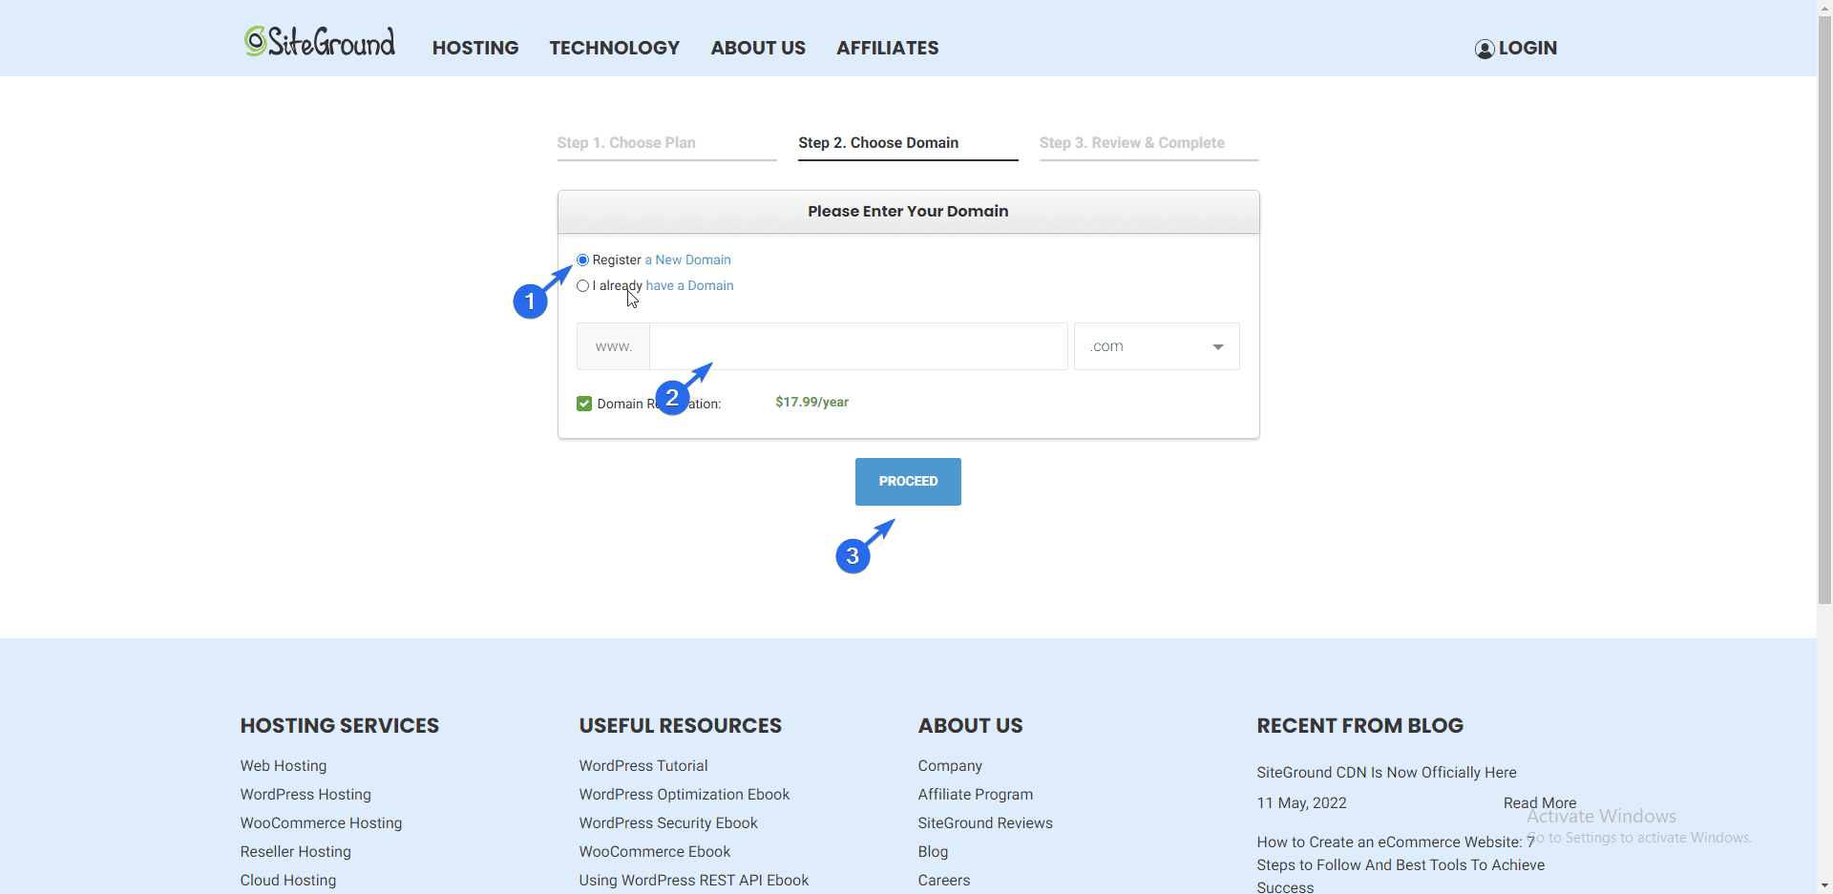Open WordPress Hosting footer link

coord(305,794)
